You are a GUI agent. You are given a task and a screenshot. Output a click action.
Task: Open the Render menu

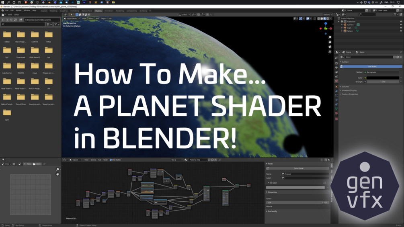click(x=18, y=10)
